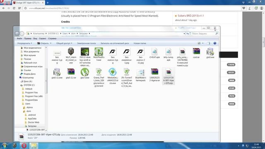The image size is (265, 149).
Task: Select the [Pc-Torrents.com] Grand Theft Auto V torrent
Action: tap(127, 72)
